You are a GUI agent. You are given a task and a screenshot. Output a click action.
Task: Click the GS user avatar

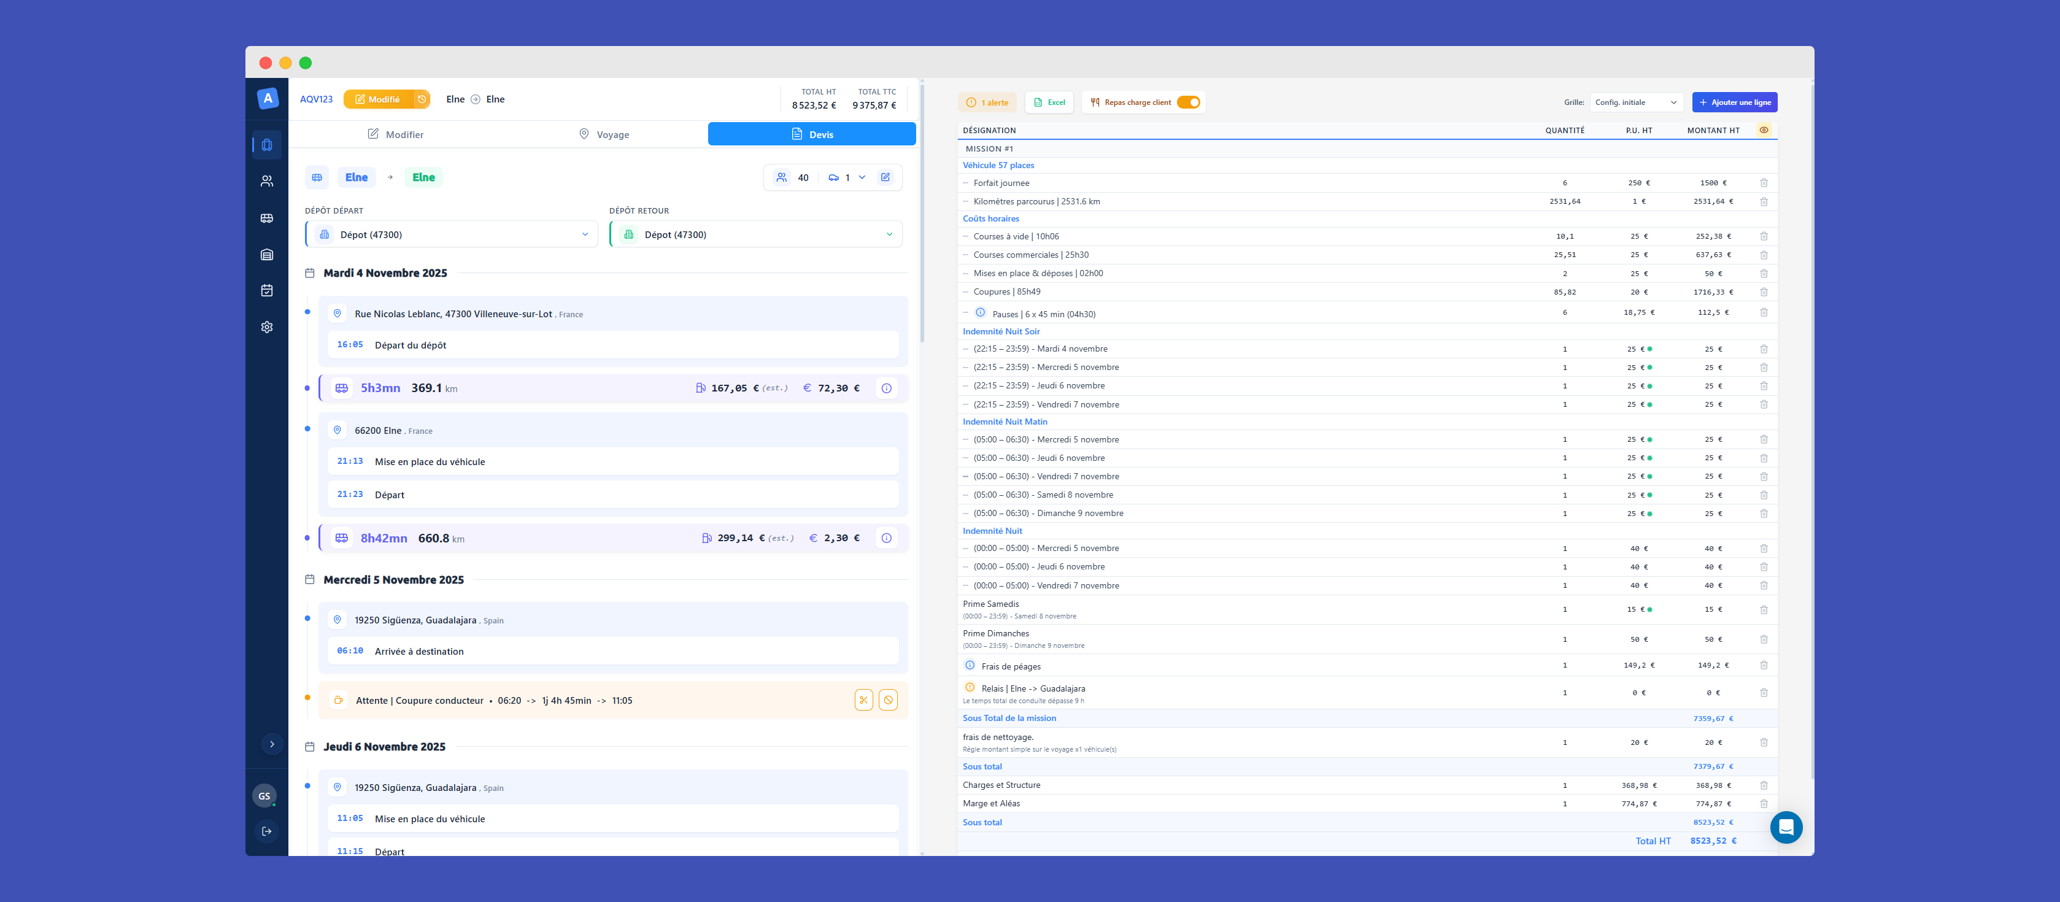tap(264, 796)
